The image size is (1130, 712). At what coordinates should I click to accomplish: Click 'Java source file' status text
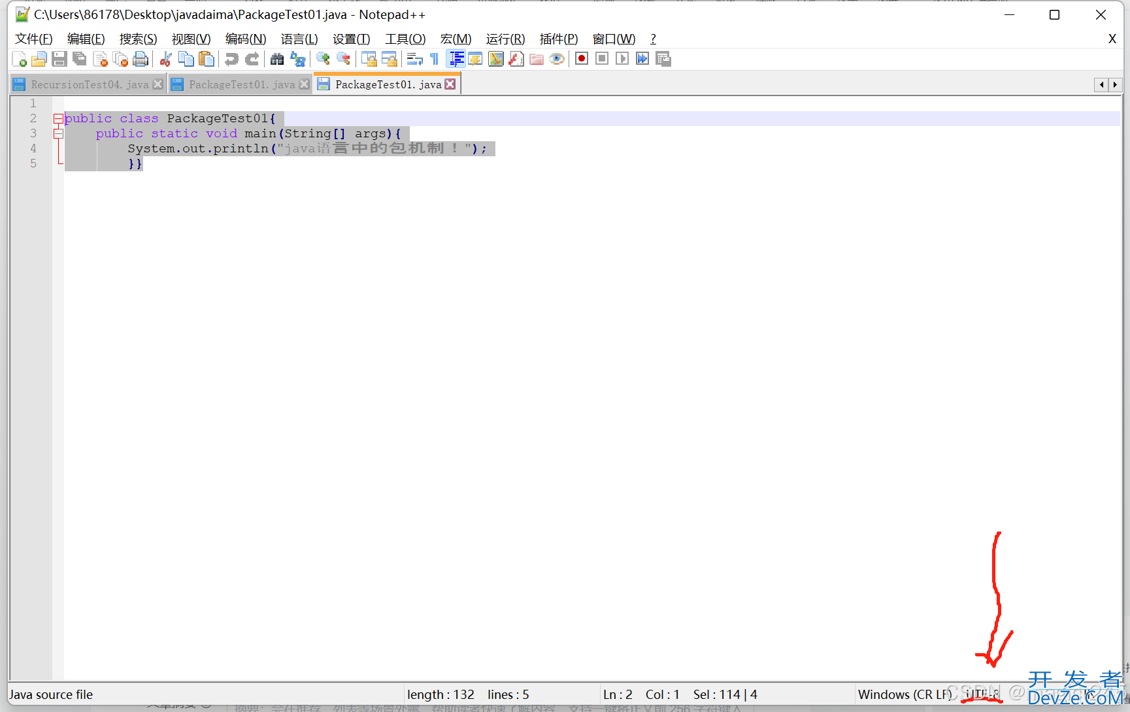[51, 694]
